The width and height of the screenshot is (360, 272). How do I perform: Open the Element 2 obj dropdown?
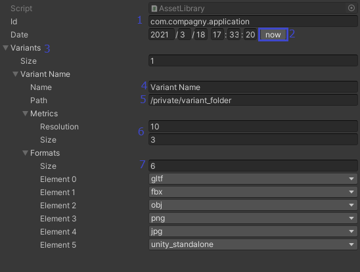pos(253,205)
